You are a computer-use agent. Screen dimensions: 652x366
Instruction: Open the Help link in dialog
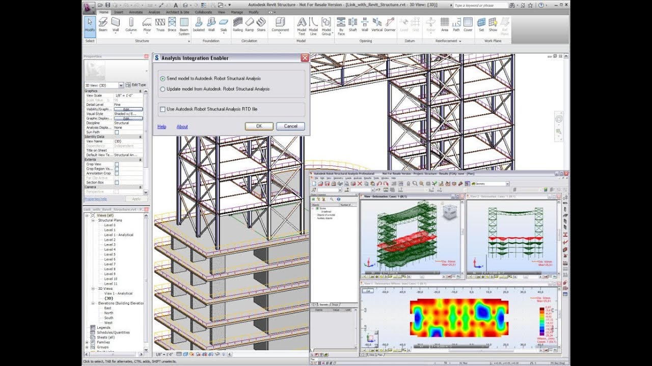[x=161, y=127]
